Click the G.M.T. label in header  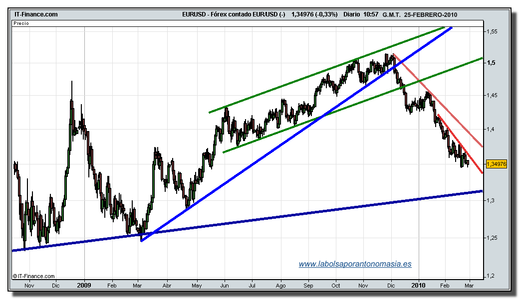point(392,15)
